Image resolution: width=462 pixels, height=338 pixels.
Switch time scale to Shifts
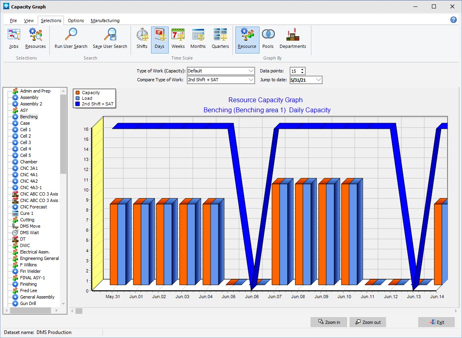click(x=142, y=39)
